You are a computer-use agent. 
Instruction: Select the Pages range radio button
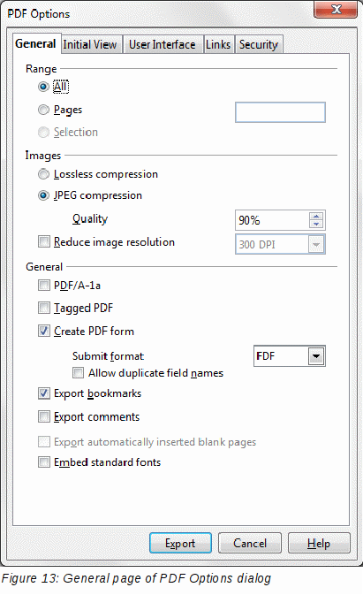tap(43, 110)
